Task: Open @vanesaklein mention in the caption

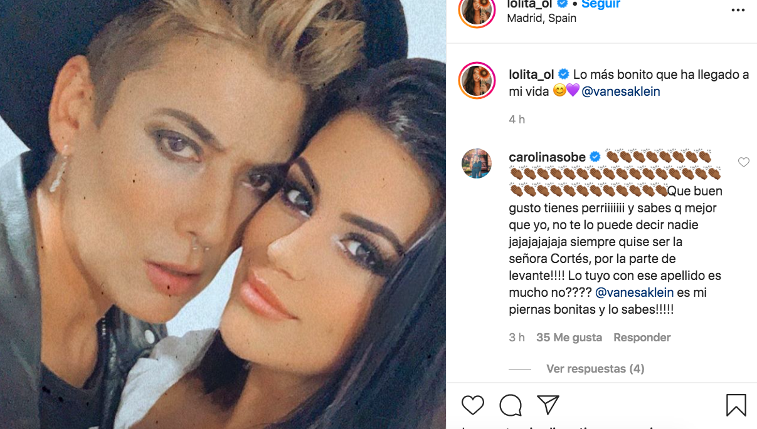Action: 621,91
